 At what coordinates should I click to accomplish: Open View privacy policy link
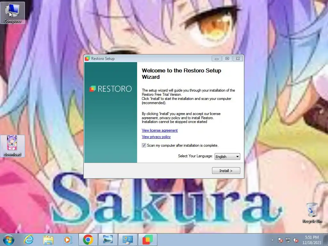click(156, 137)
